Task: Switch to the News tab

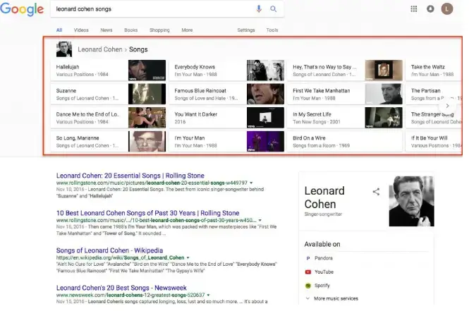Action: 106,30
